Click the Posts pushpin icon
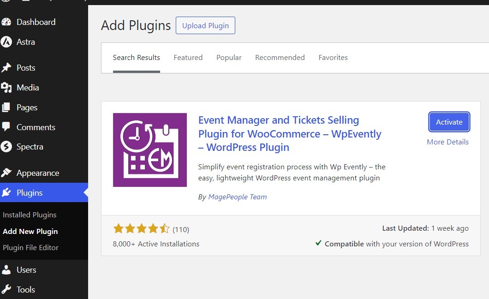 [x=6, y=68]
